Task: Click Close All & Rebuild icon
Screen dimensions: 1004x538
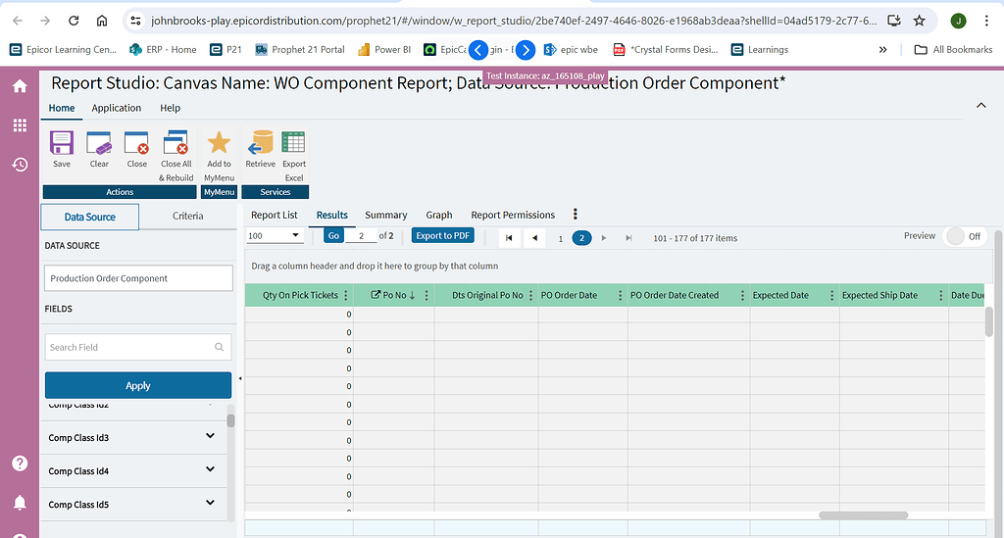Action: (176, 143)
